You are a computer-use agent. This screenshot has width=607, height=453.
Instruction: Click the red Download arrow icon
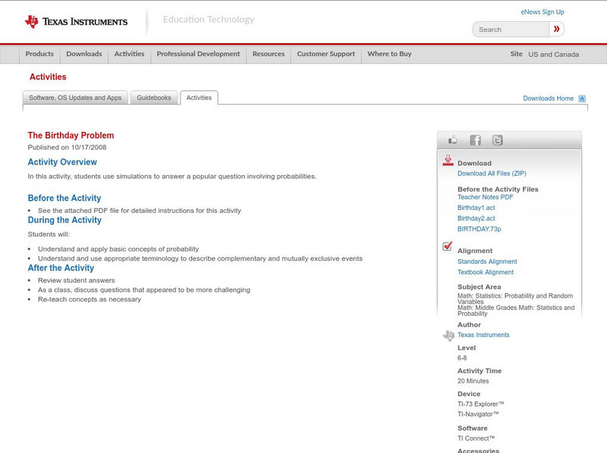448,160
